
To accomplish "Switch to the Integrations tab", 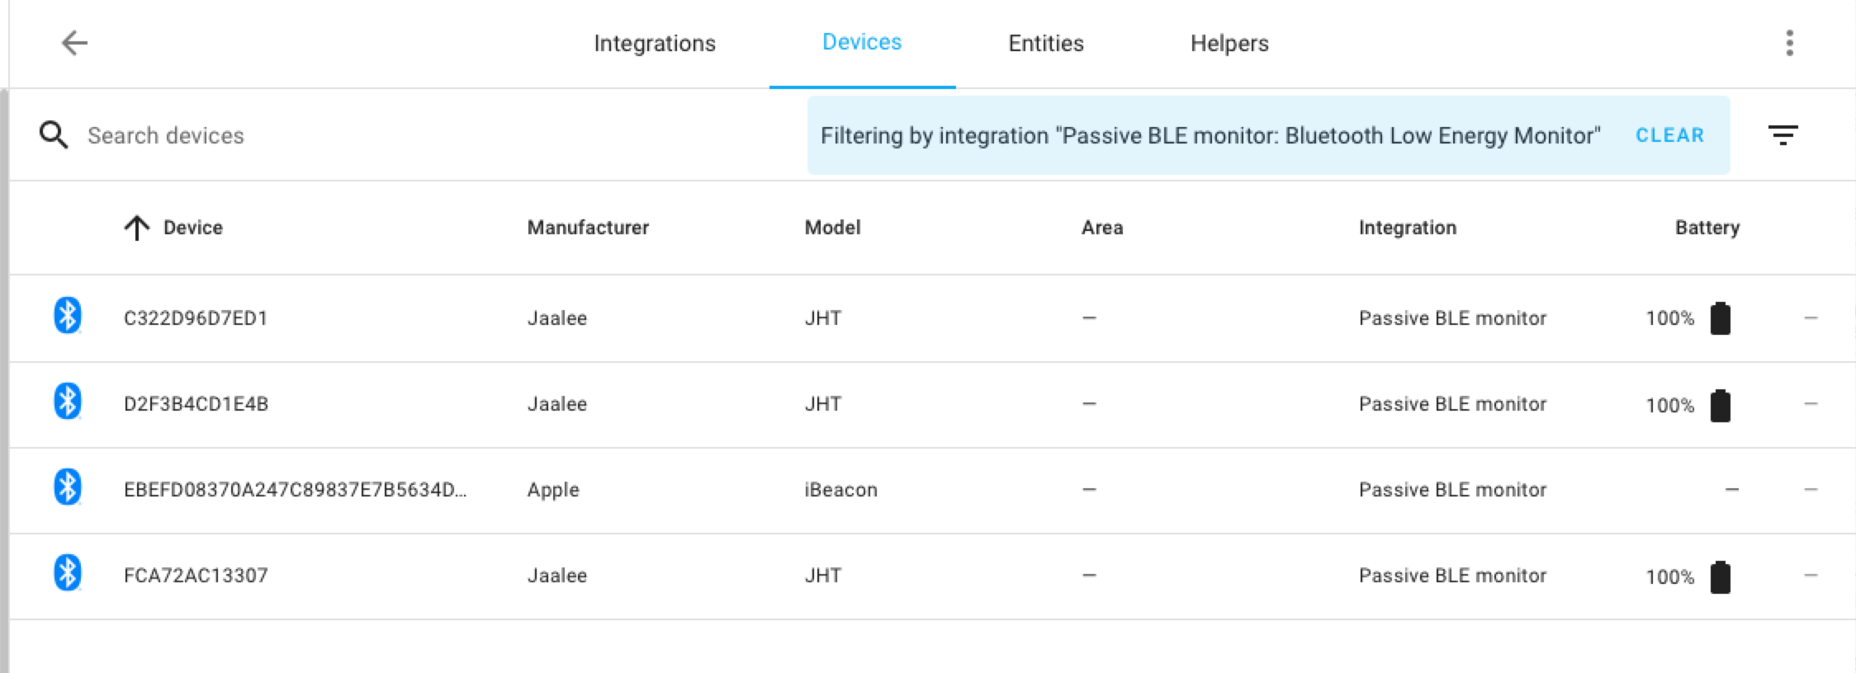I will coord(654,42).
